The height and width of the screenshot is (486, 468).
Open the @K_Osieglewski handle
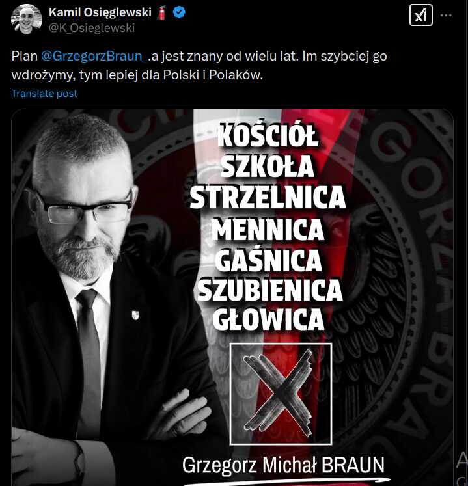pyautogui.click(x=92, y=28)
